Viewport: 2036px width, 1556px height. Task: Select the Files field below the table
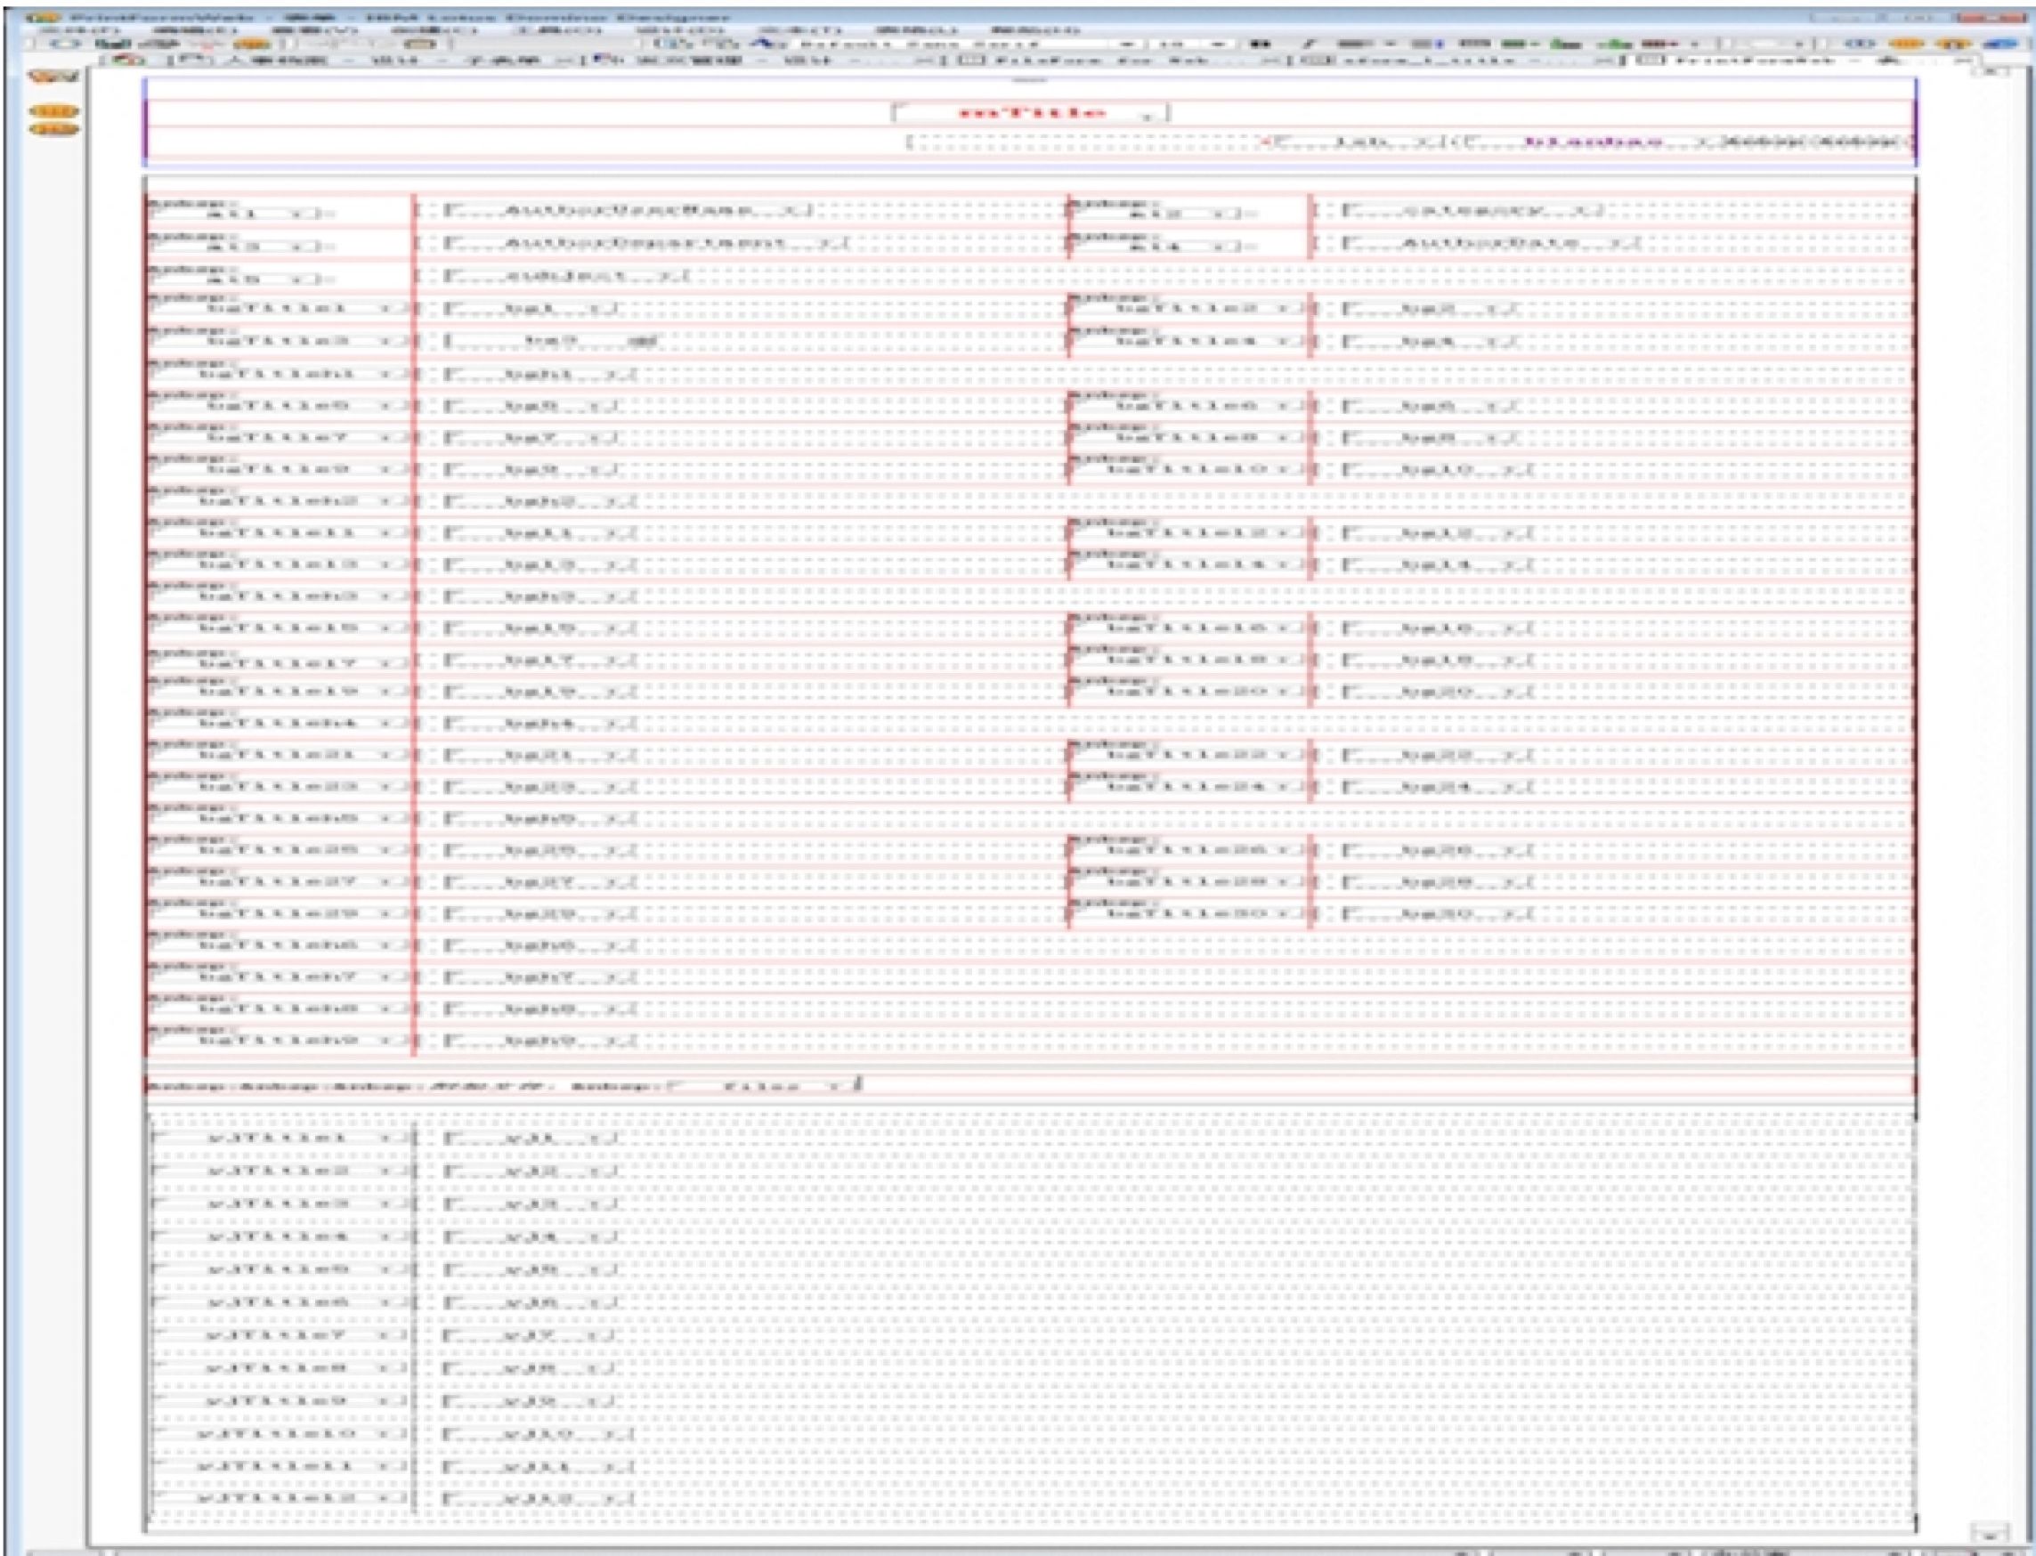click(761, 1085)
